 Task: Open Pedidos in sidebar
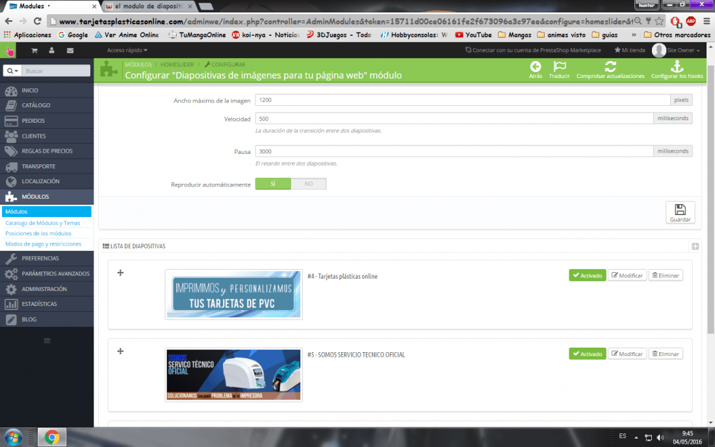tap(47, 121)
